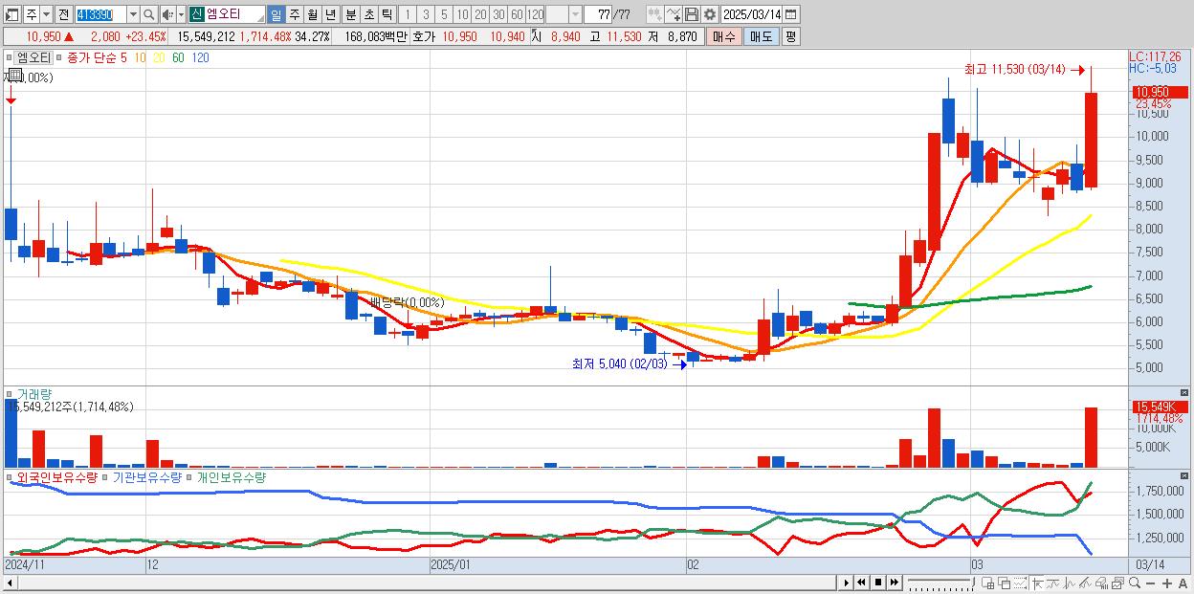Click the 전 button
The width and height of the screenshot is (1194, 594).
pos(63,14)
